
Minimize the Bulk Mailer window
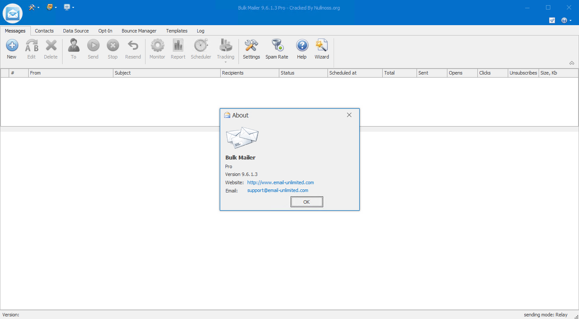tap(527, 7)
